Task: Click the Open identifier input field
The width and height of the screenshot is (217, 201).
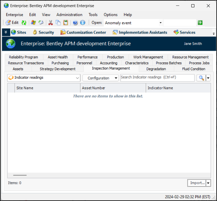Action: click(x=180, y=23)
